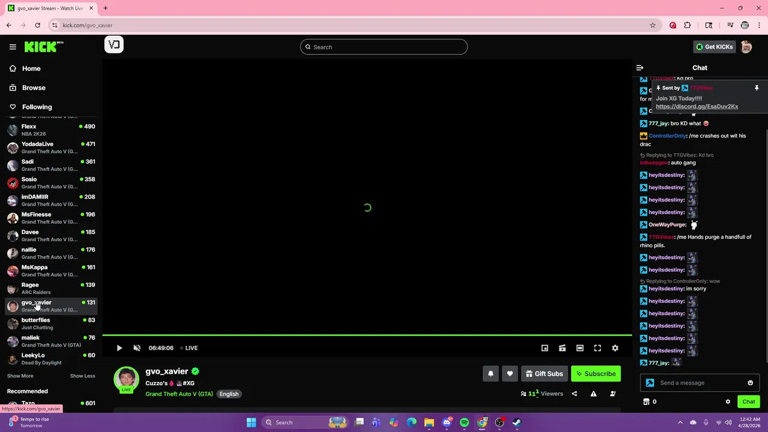Screen dimensions: 768x432
Task: Open Sadi channel in sidebar
Action: point(51,165)
